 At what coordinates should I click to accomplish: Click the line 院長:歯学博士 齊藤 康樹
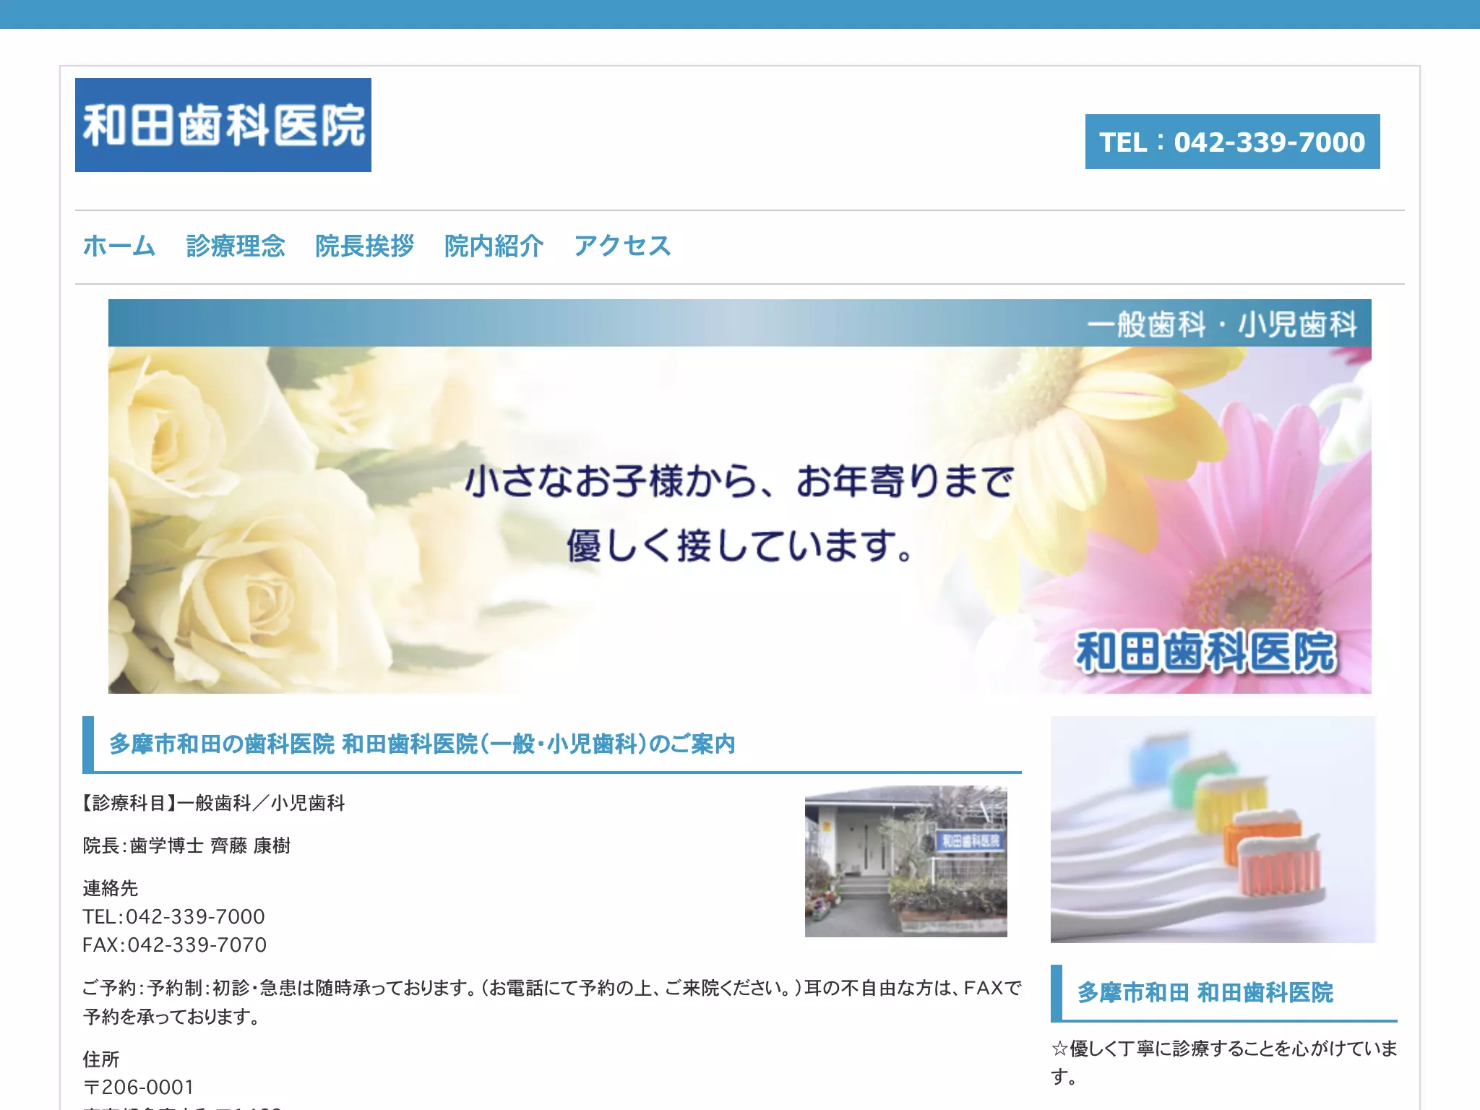click(186, 846)
